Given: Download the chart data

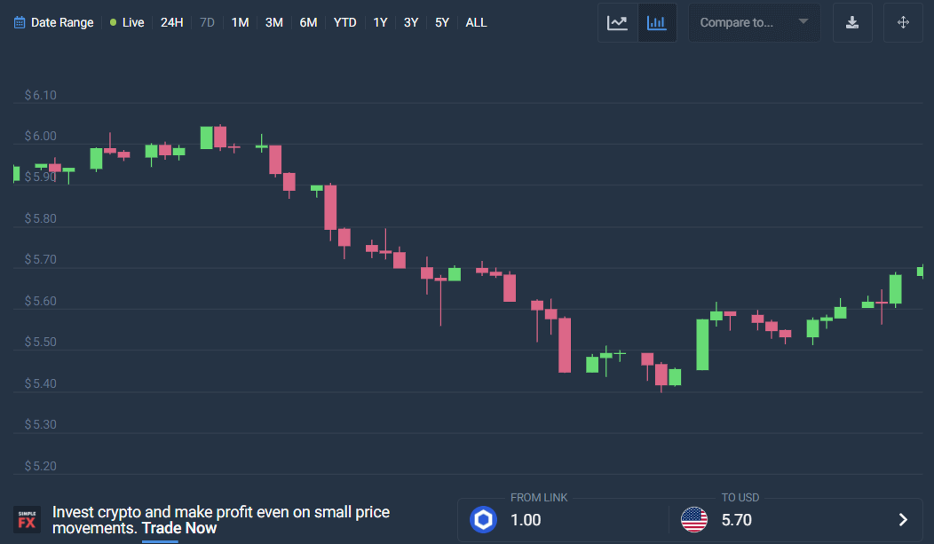Looking at the screenshot, I should [852, 23].
